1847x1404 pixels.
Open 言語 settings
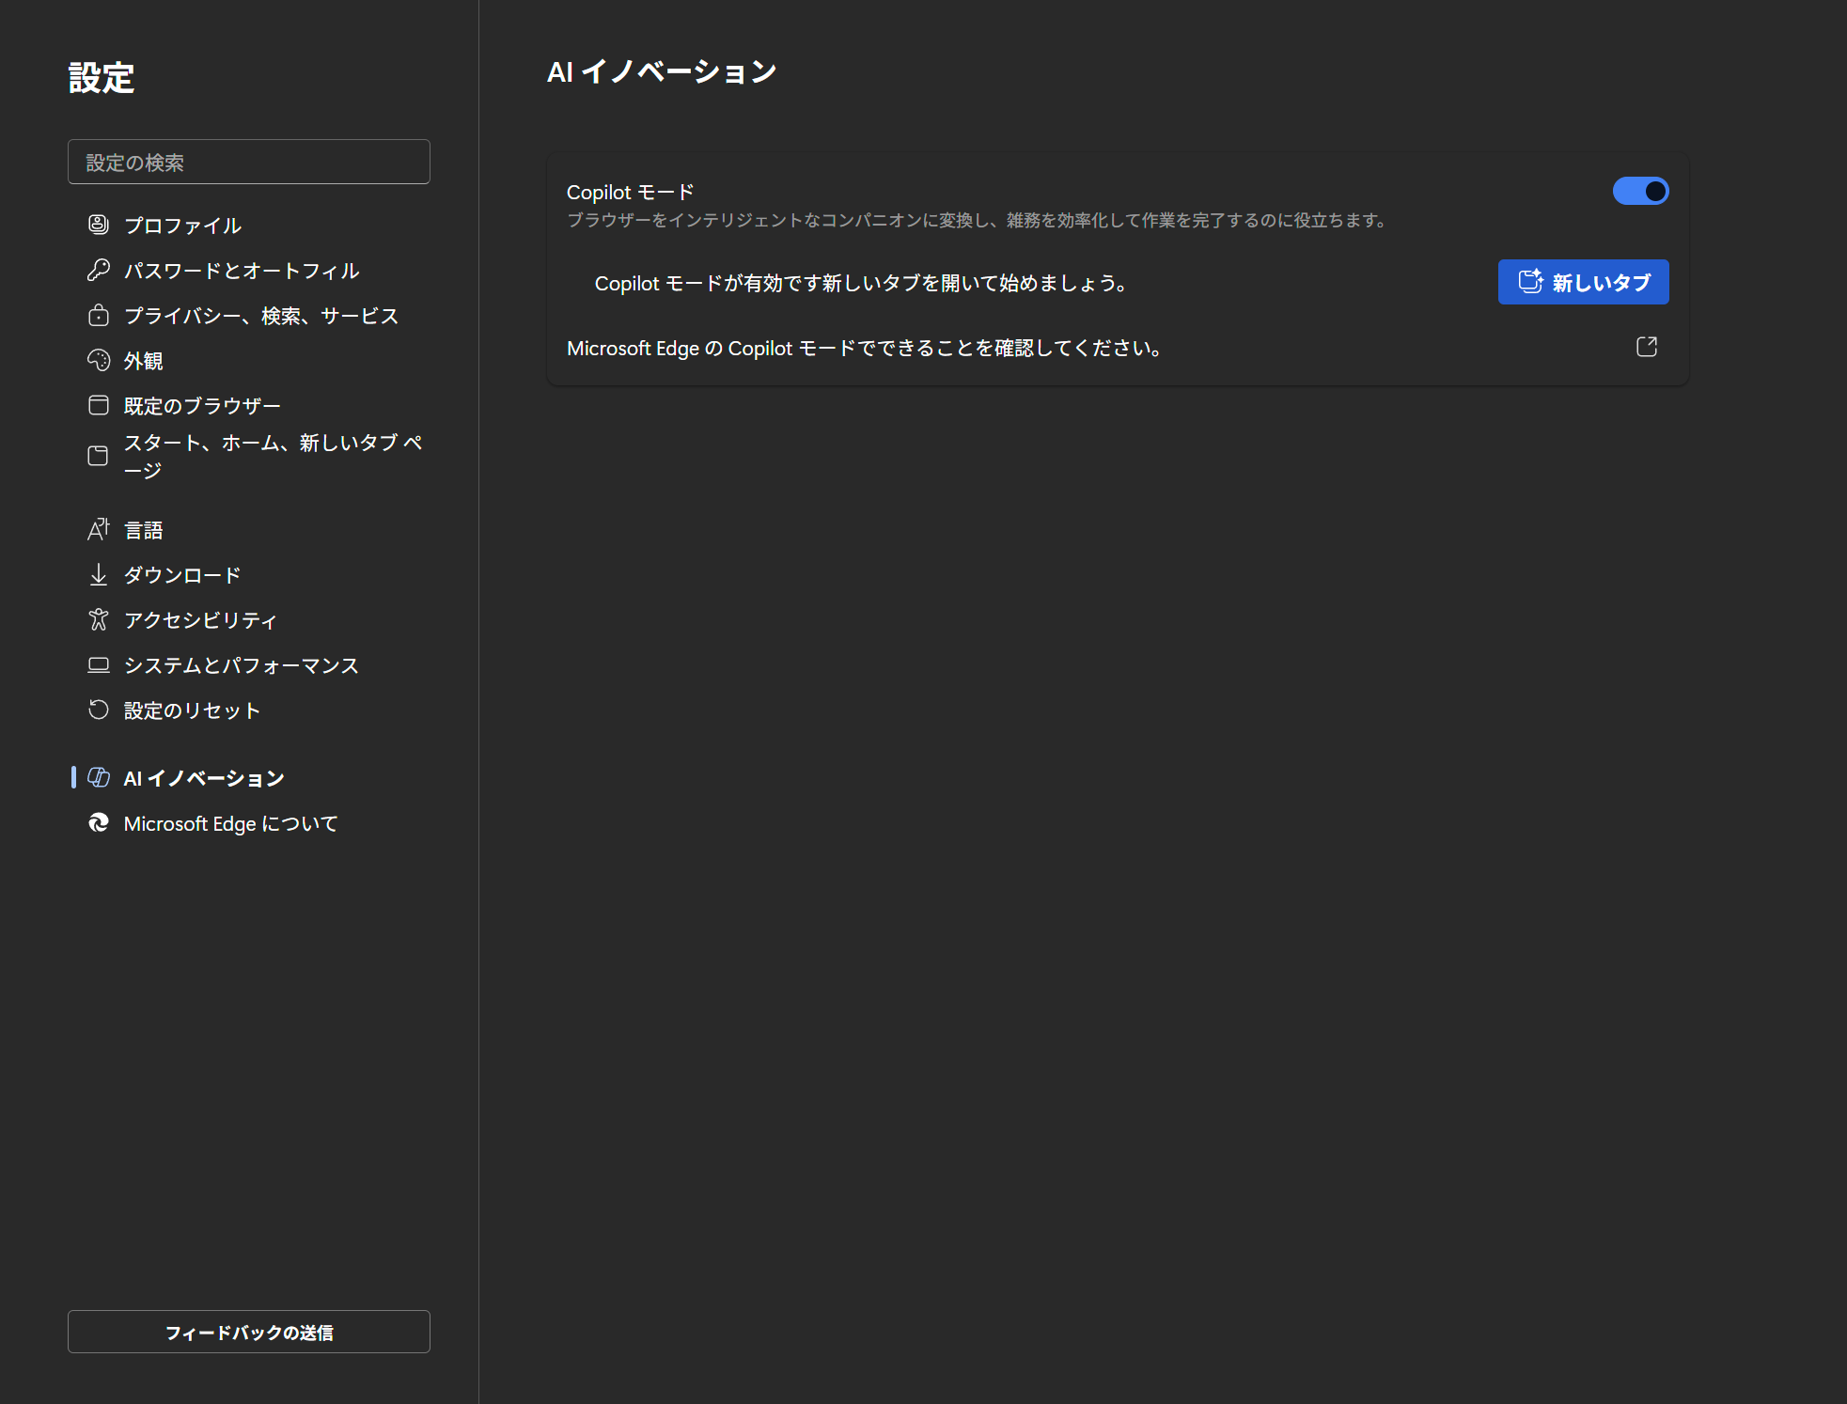coord(249,529)
